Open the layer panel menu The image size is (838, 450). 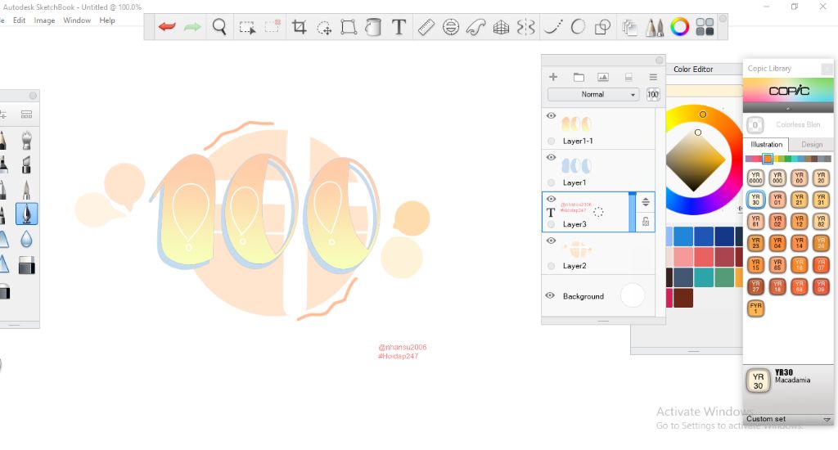tap(653, 77)
